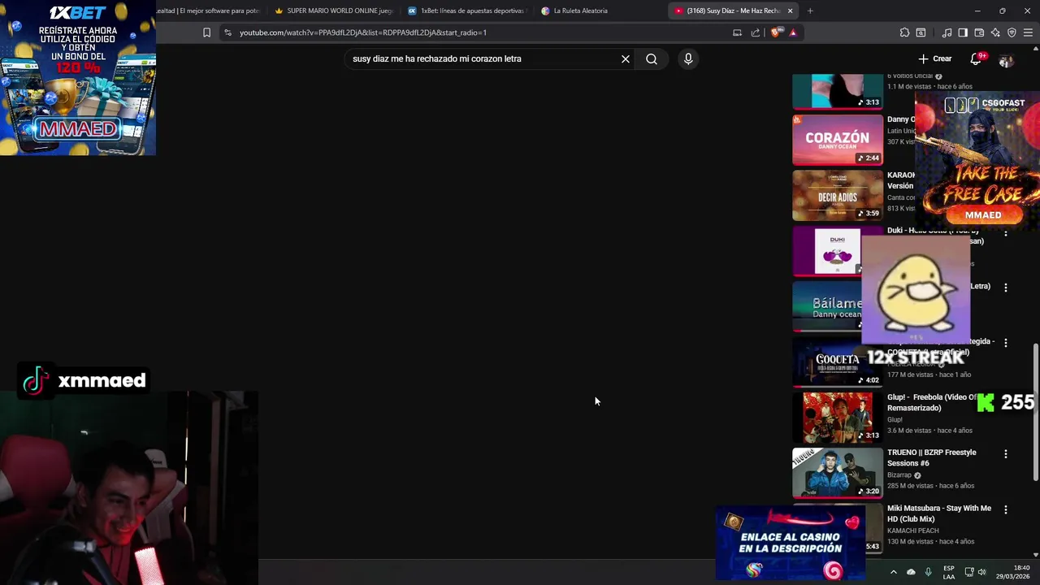1040x585 pixels.
Task: Open the browser hamburger main menu
Action: [1028, 32]
